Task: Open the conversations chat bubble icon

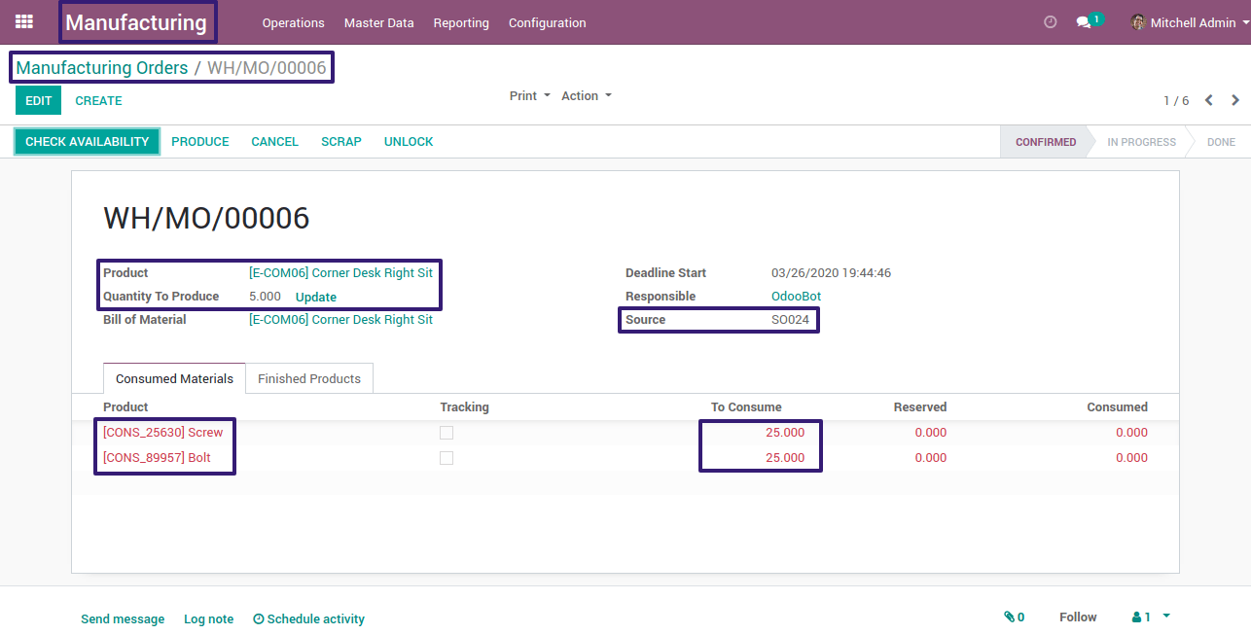Action: pyautogui.click(x=1084, y=22)
